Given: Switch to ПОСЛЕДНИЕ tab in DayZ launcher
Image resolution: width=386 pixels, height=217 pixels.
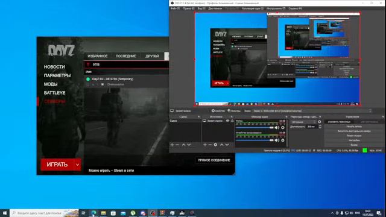Looking at the screenshot, I should pos(126,56).
